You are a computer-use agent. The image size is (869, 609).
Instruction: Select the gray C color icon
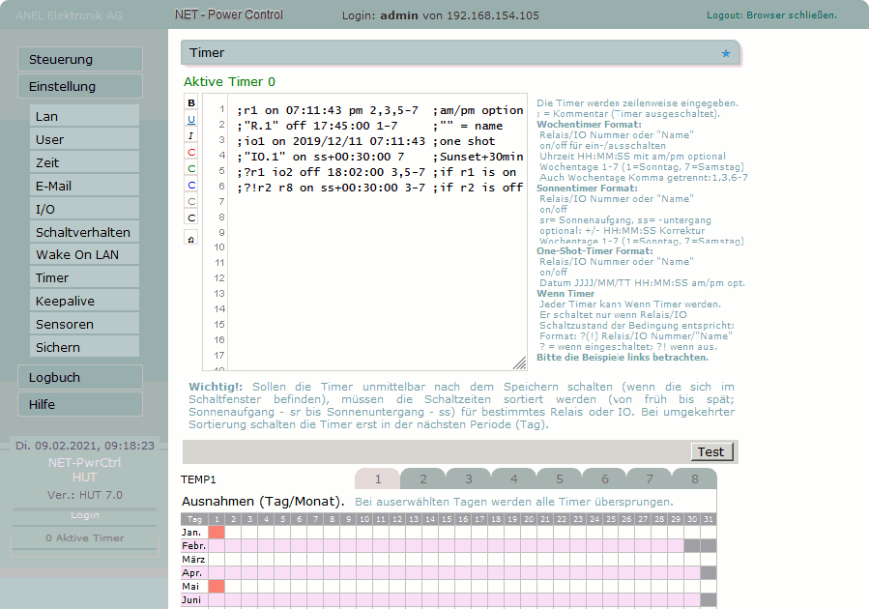click(x=191, y=202)
